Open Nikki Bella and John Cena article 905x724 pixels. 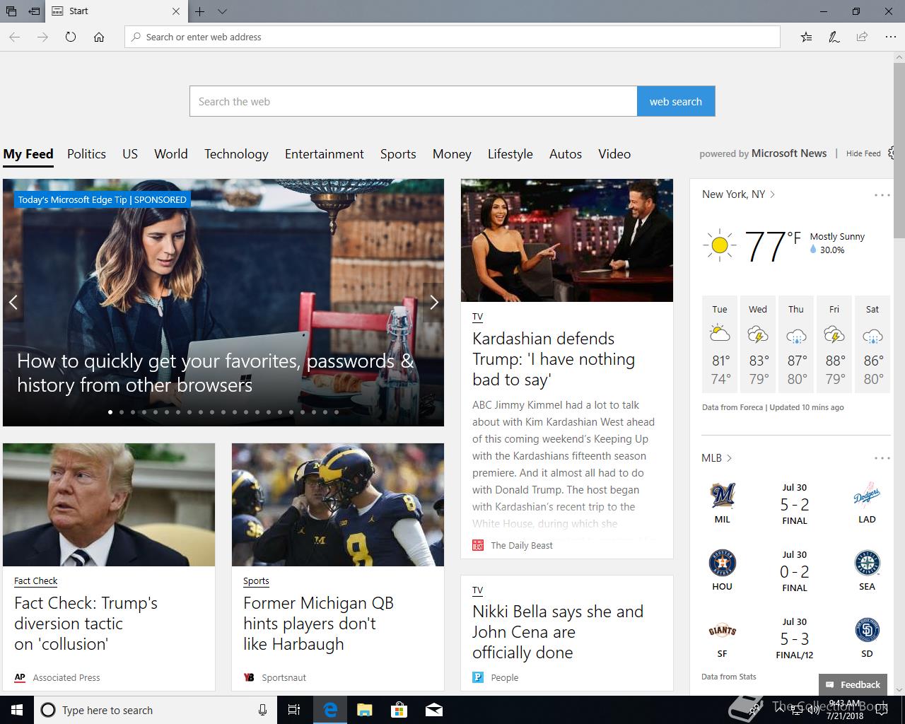click(558, 632)
